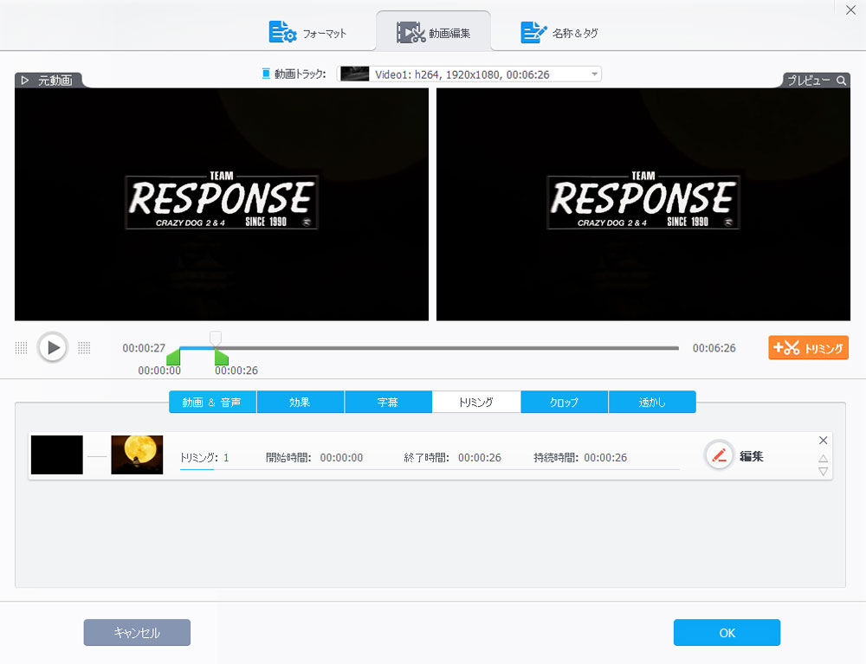
Task: Click the clip progress bar under trim info
Action: (430, 469)
